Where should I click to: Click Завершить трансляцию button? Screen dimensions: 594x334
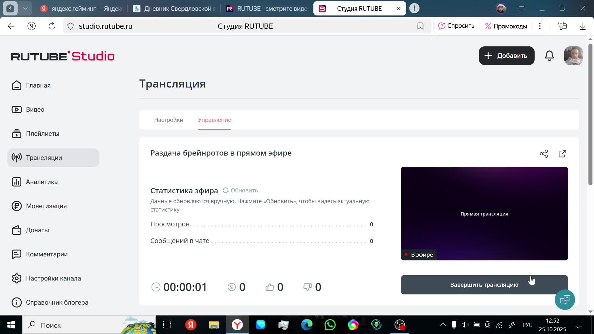click(x=484, y=285)
